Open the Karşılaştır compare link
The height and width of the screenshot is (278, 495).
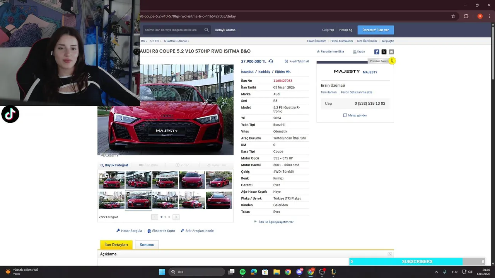(387, 41)
